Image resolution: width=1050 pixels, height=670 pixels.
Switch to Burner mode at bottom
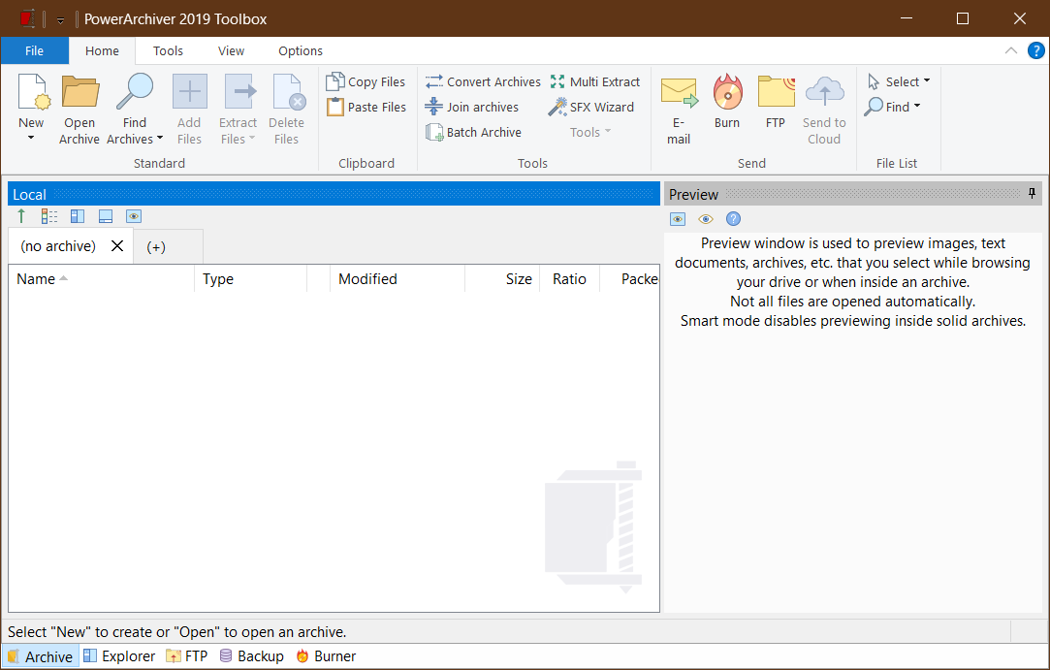tap(326, 655)
